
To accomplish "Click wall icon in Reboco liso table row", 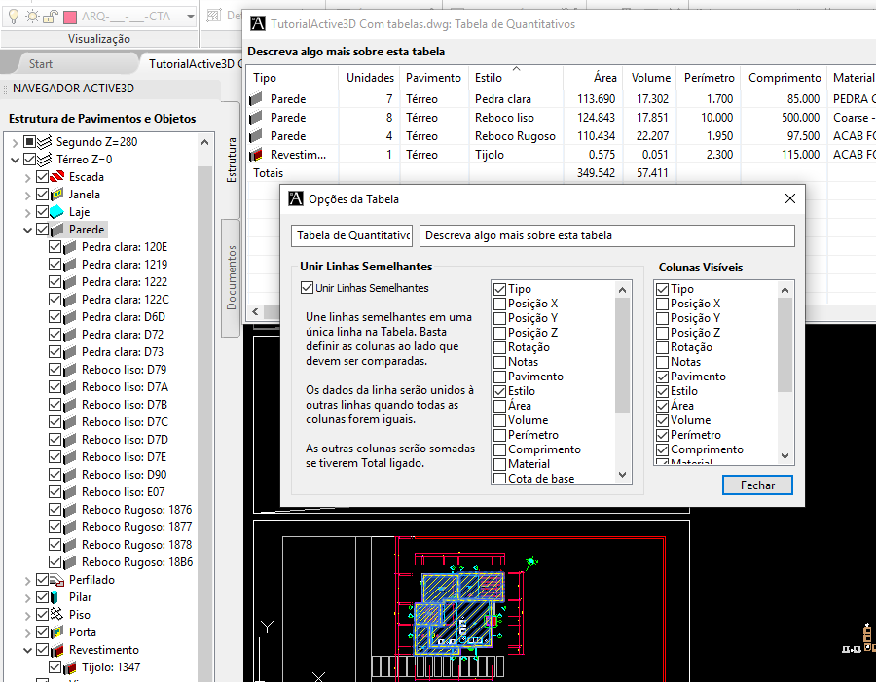I will [256, 118].
